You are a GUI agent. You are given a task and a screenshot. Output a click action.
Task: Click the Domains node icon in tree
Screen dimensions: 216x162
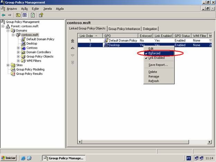[x=13, y=30]
